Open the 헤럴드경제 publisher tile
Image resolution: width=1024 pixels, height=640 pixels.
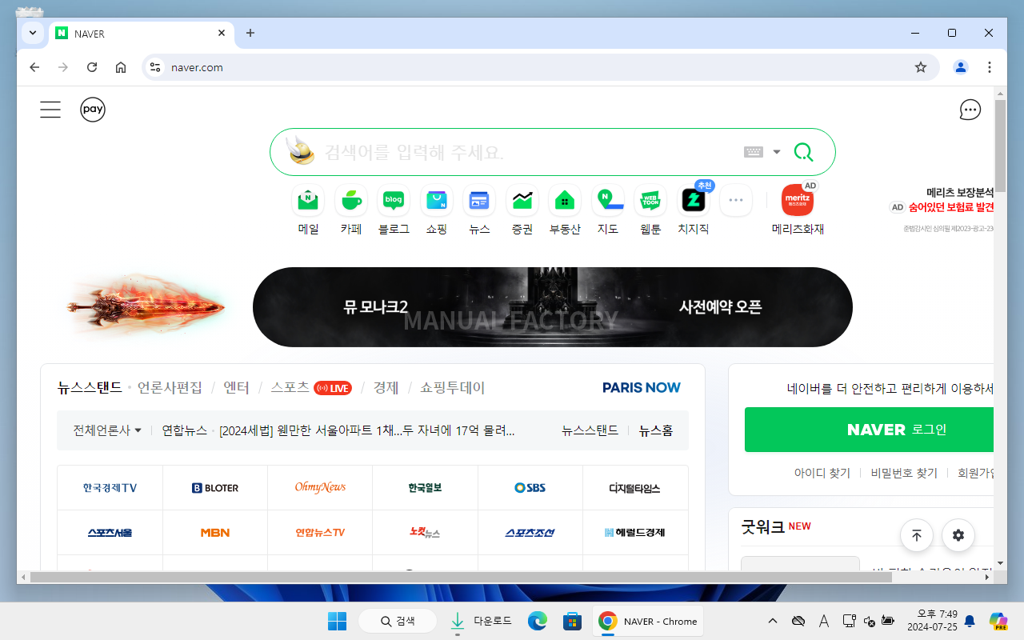click(635, 533)
